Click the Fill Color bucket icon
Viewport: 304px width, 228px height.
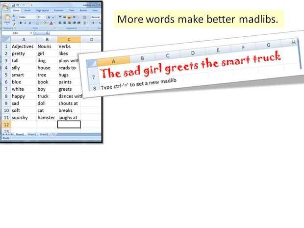click(x=45, y=23)
